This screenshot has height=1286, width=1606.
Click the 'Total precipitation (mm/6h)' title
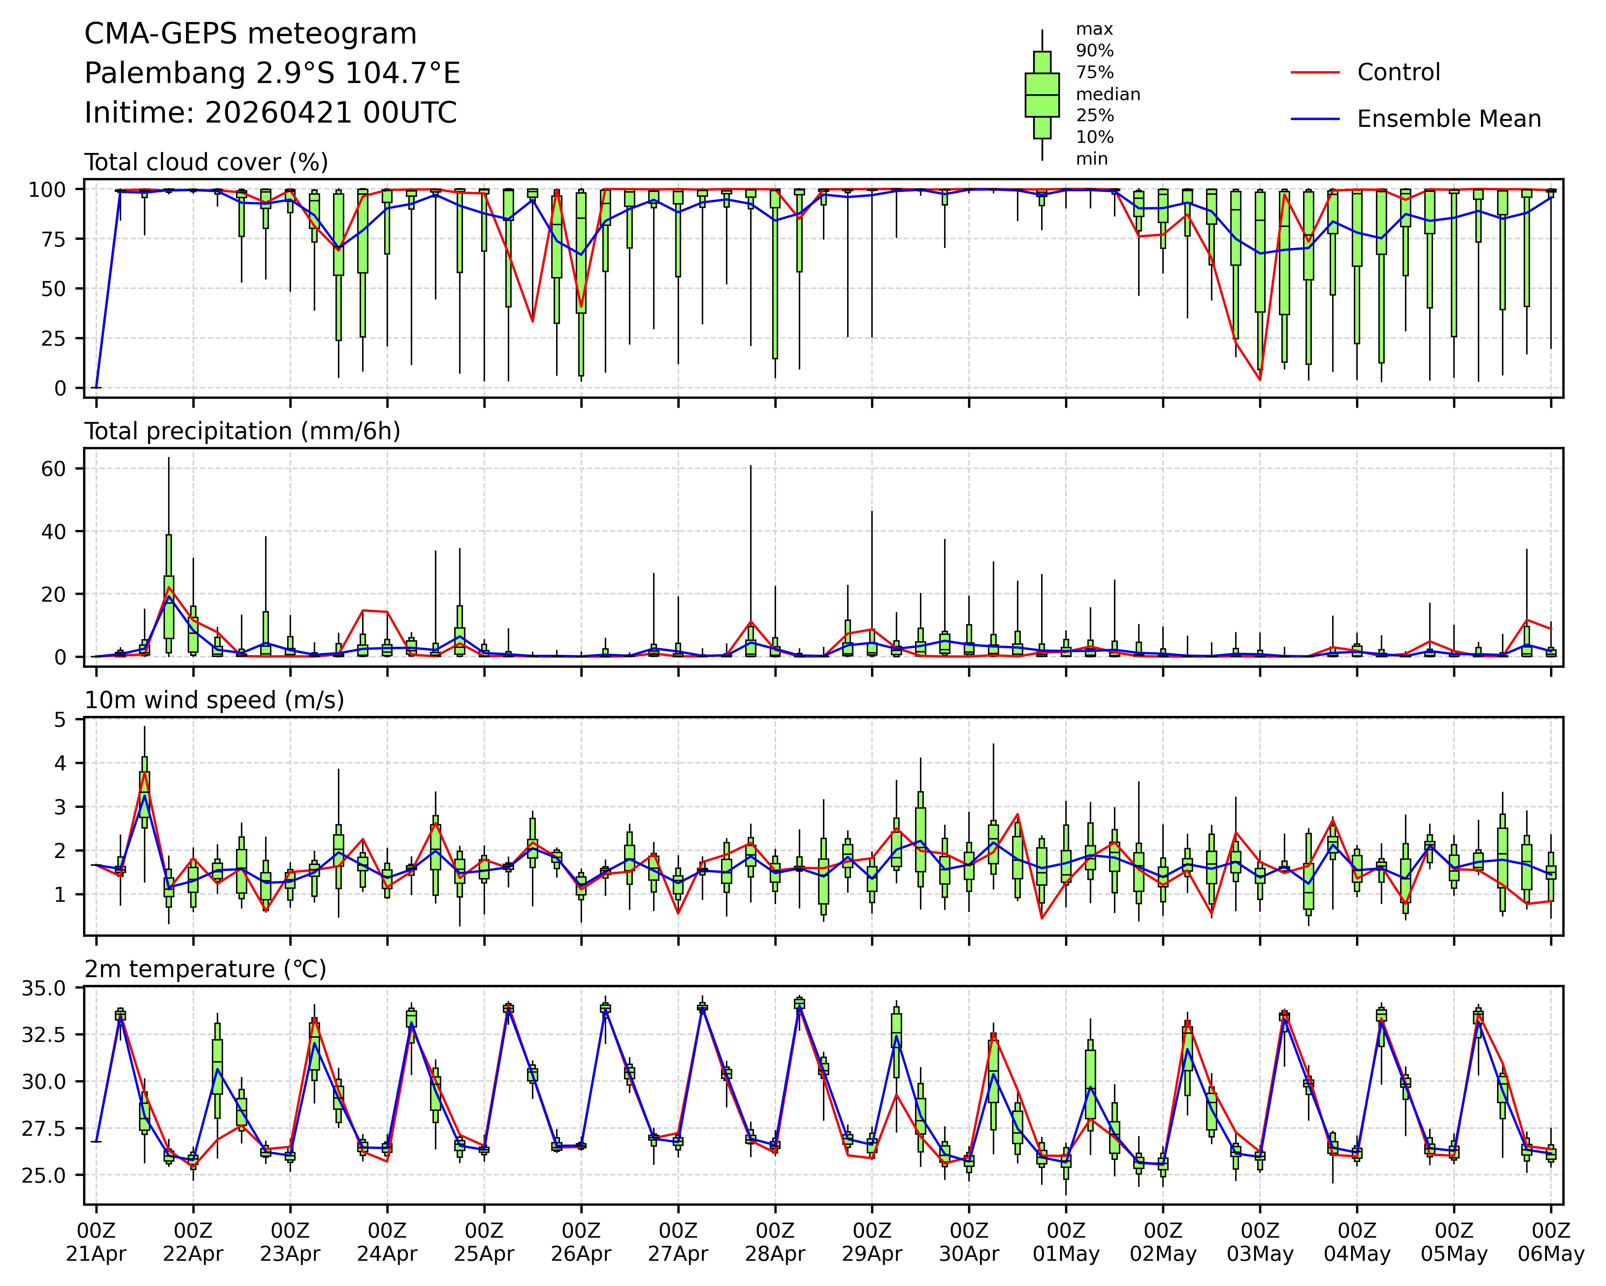[x=242, y=431]
